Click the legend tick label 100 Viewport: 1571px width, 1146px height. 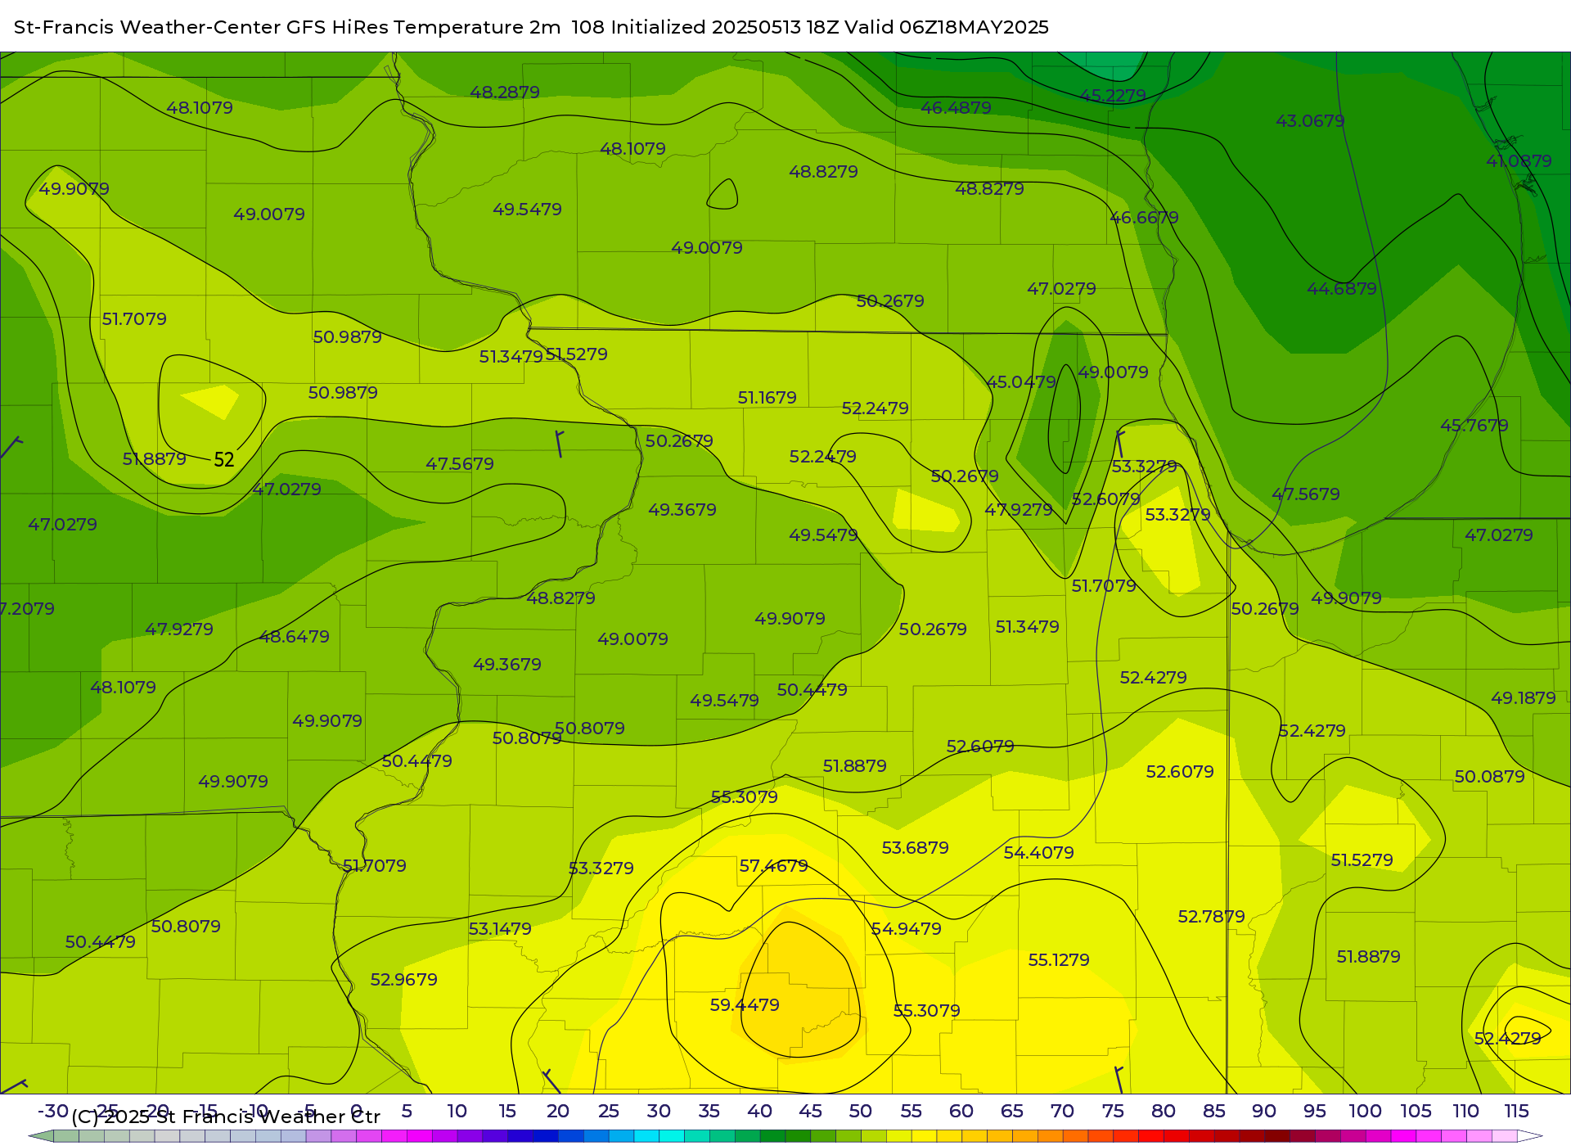pos(1365,1111)
